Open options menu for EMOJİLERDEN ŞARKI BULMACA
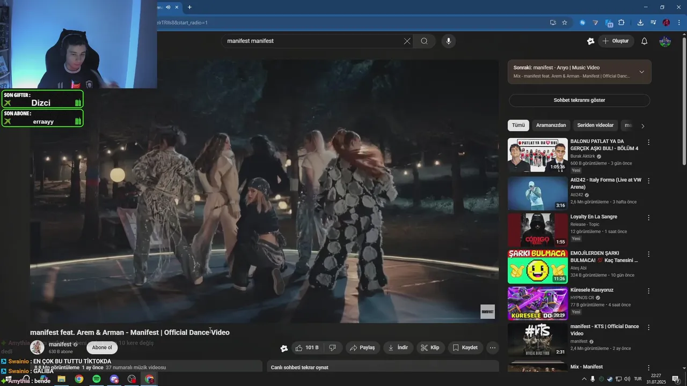 tap(648, 254)
